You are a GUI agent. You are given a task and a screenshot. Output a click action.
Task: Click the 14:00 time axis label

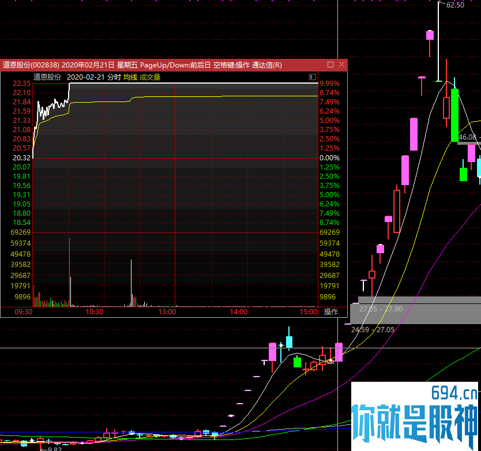click(239, 311)
